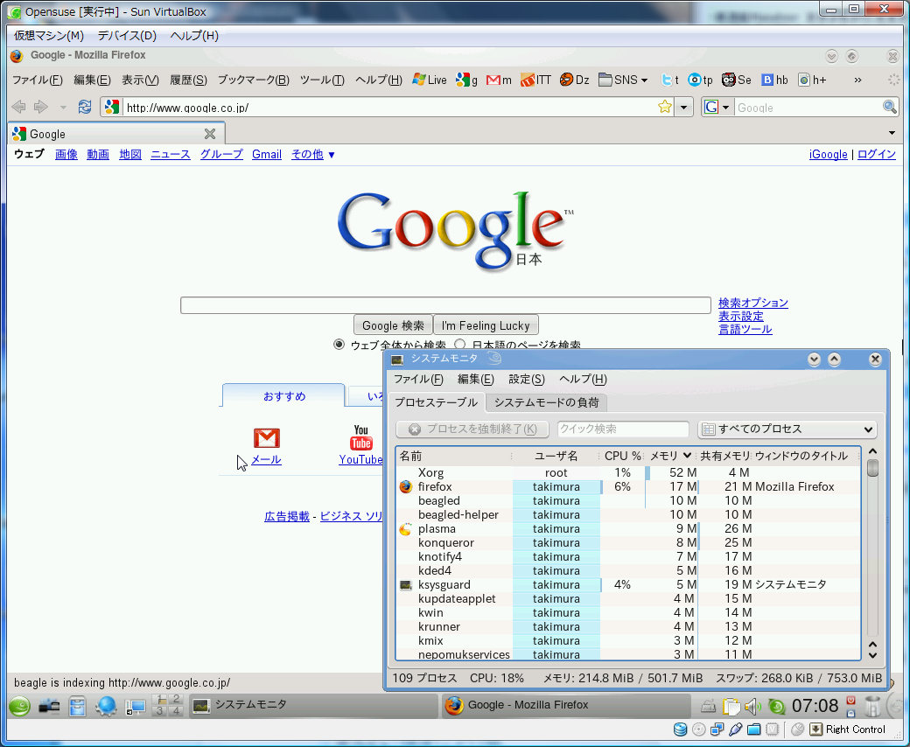Click the process table vertical scrollbar handle
This screenshot has width=910, height=747.
tap(872, 467)
